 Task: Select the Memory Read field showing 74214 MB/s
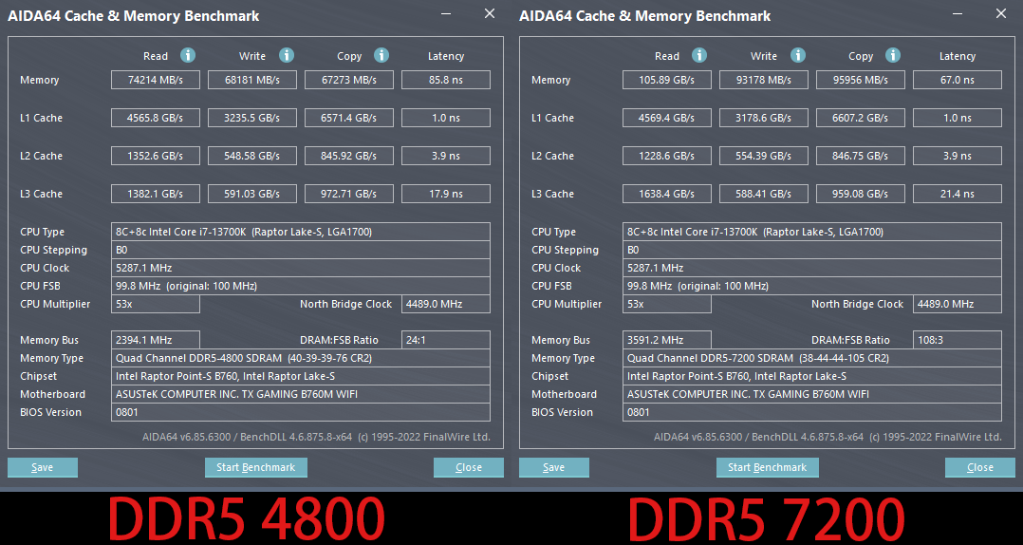156,80
